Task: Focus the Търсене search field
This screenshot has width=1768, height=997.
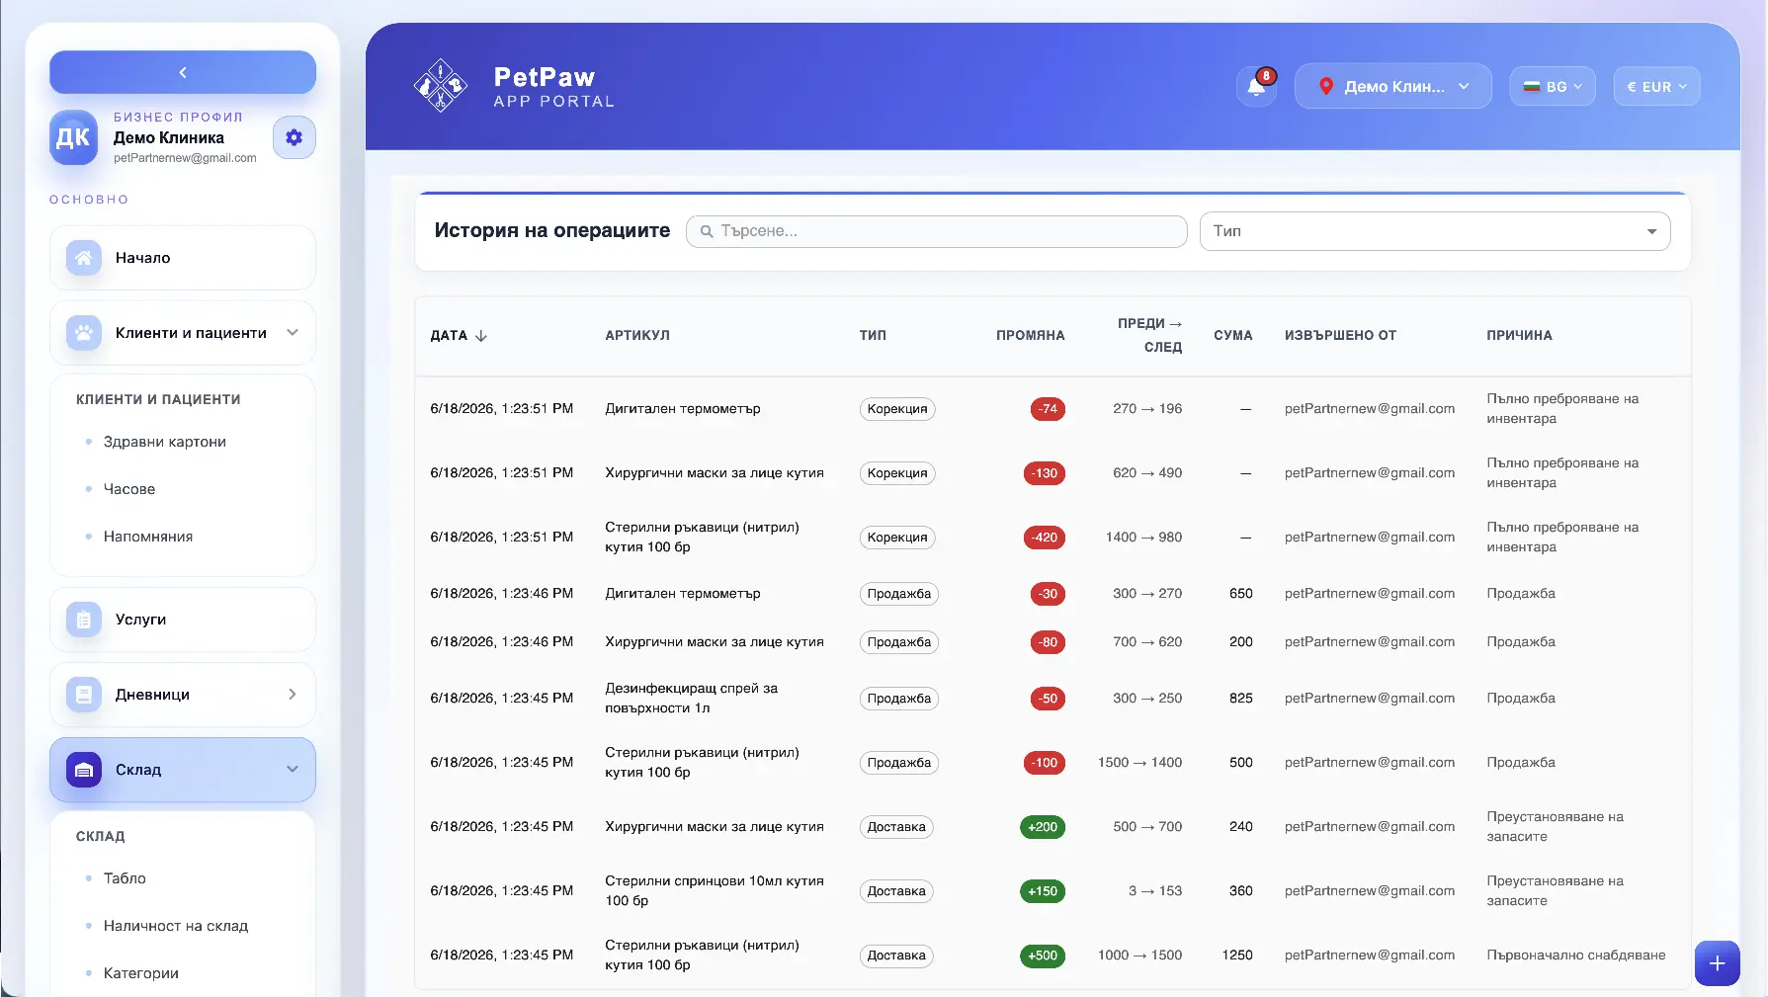Action: (937, 231)
